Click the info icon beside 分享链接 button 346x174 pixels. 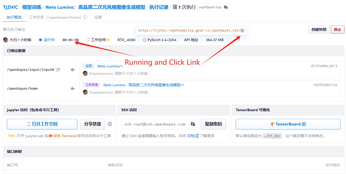tap(110, 124)
